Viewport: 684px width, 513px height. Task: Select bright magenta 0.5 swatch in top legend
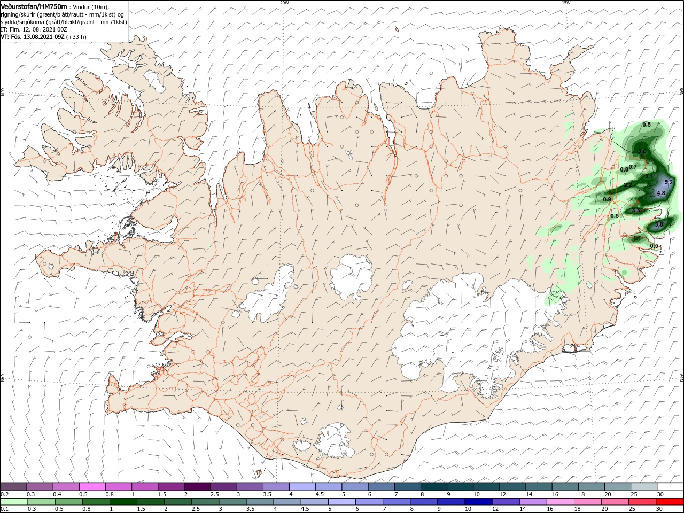pos(92,486)
